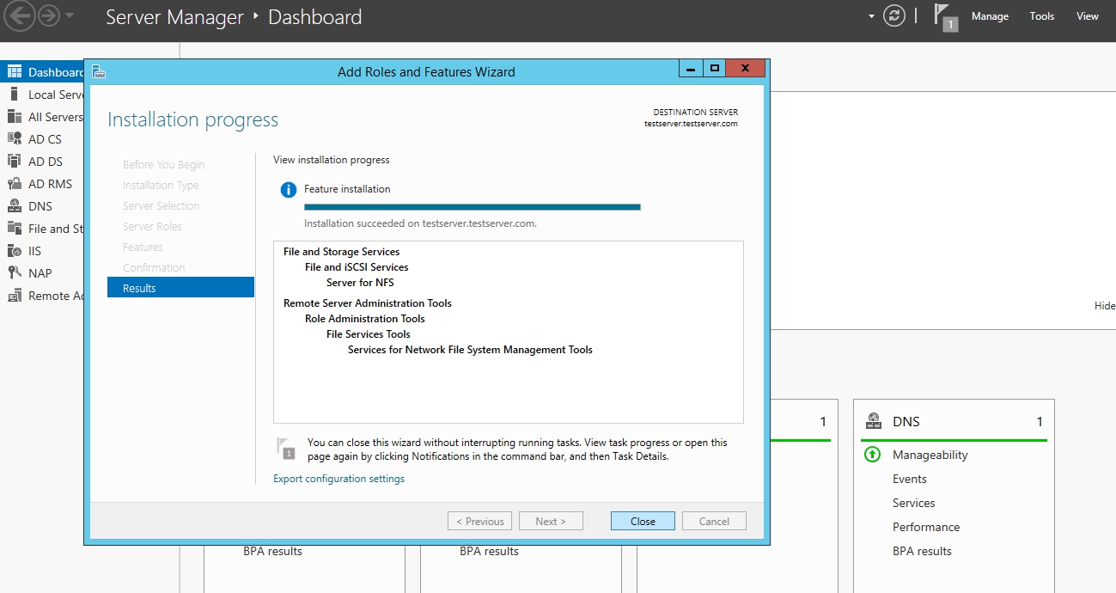
Task: Open the DNS sidebar icon
Action: pos(15,206)
